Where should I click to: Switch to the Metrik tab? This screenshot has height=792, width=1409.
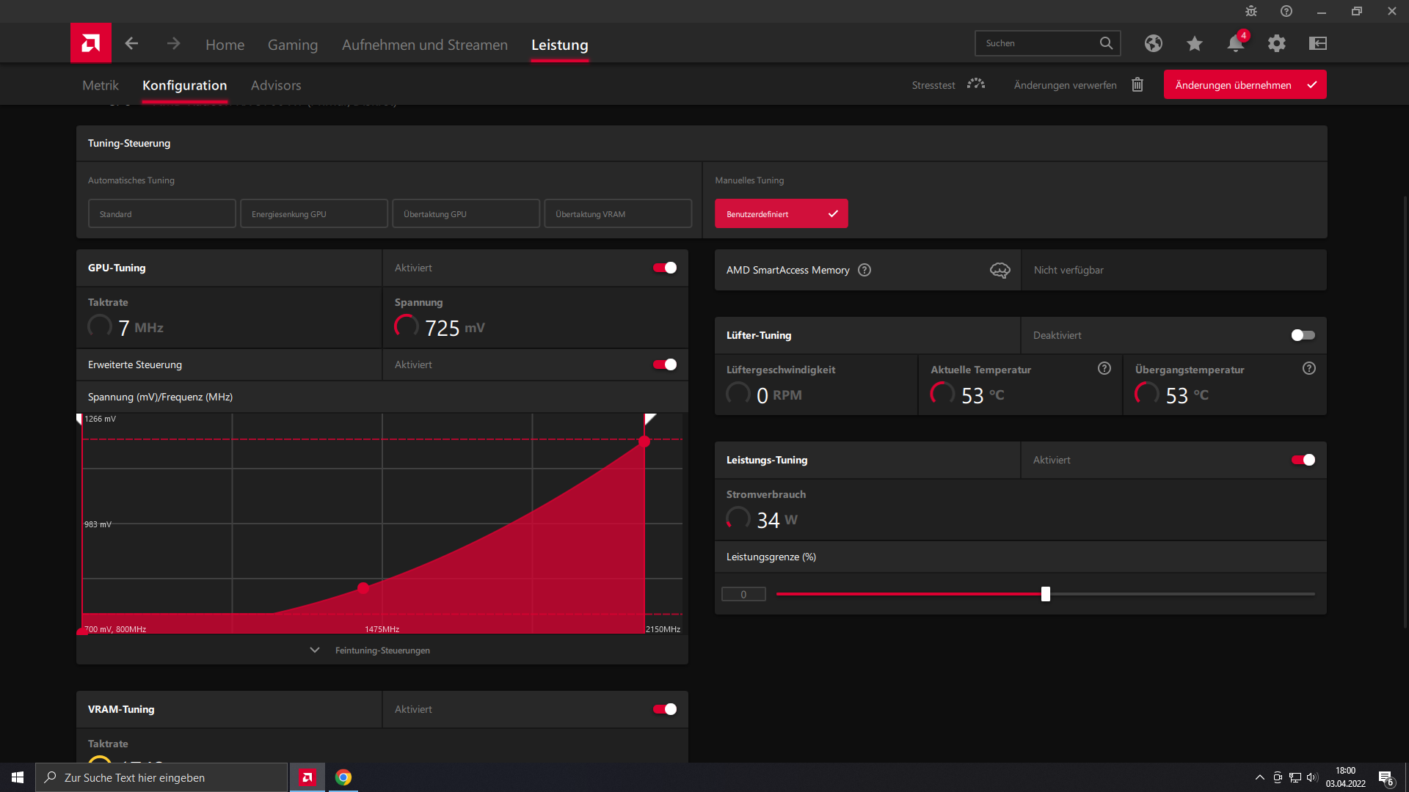101,85
